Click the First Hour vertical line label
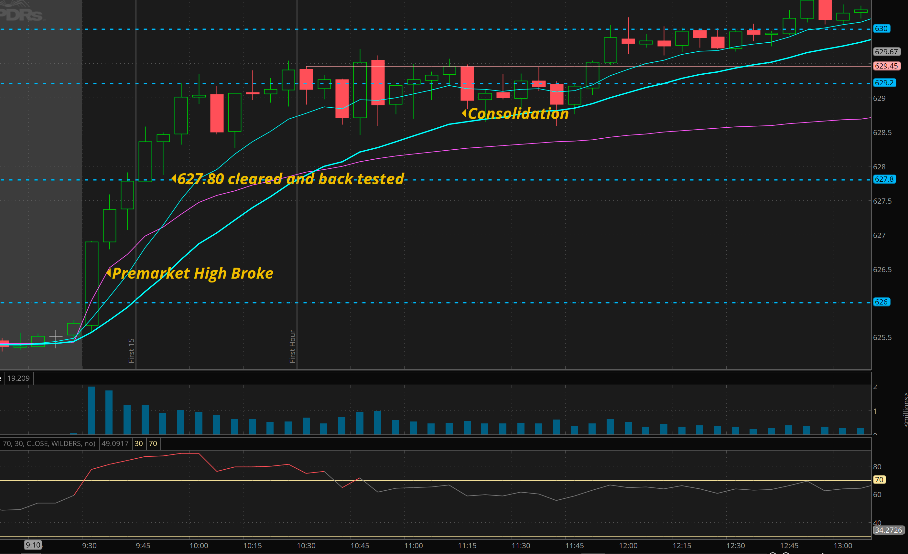Image resolution: width=908 pixels, height=554 pixels. (293, 346)
